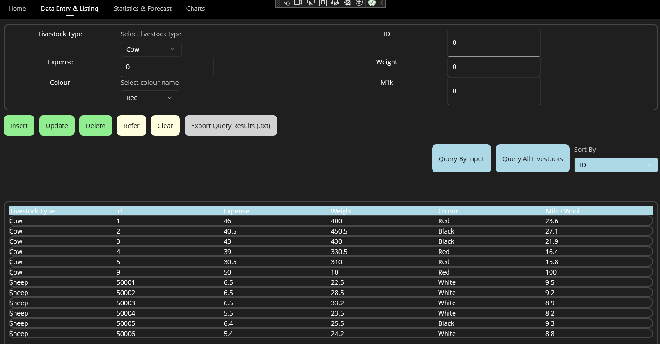Click the video camera live preview icon

(x=298, y=3)
